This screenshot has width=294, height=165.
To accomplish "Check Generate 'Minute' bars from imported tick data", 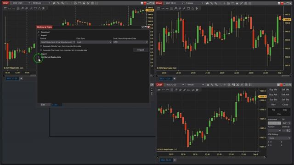I will 41,46.
